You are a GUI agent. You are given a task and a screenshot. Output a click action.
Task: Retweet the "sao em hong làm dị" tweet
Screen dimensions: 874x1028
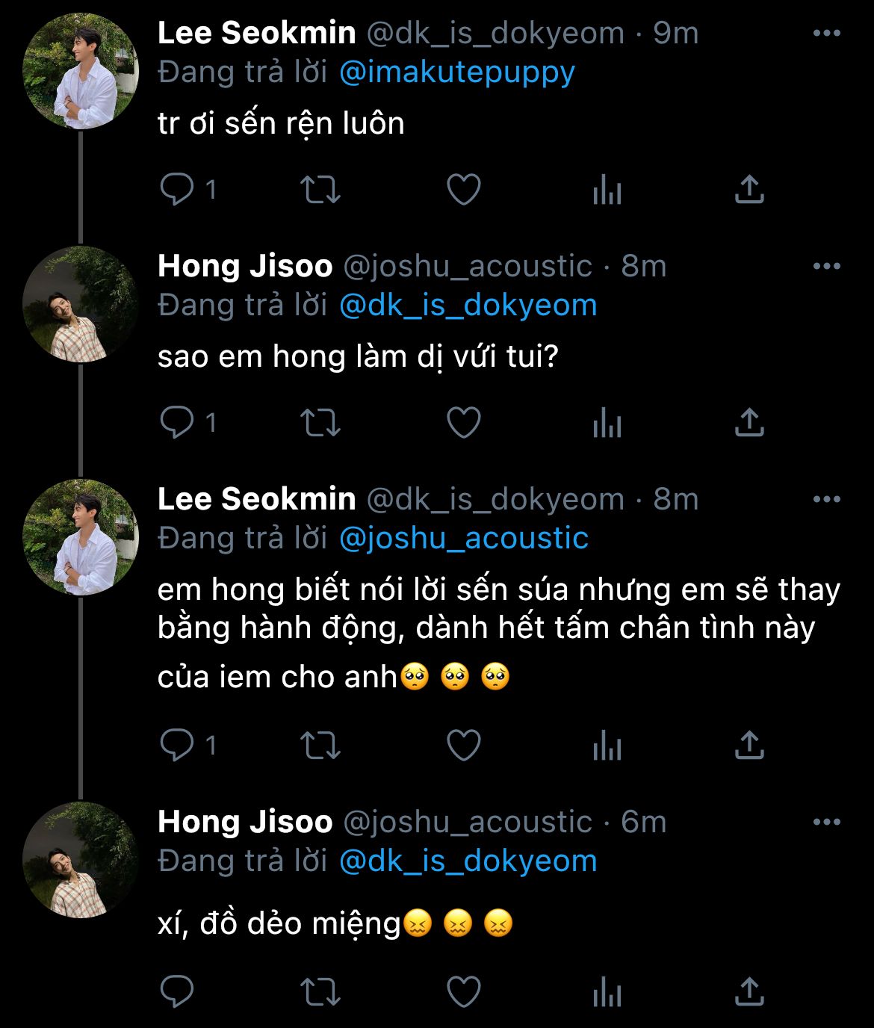[x=320, y=423]
